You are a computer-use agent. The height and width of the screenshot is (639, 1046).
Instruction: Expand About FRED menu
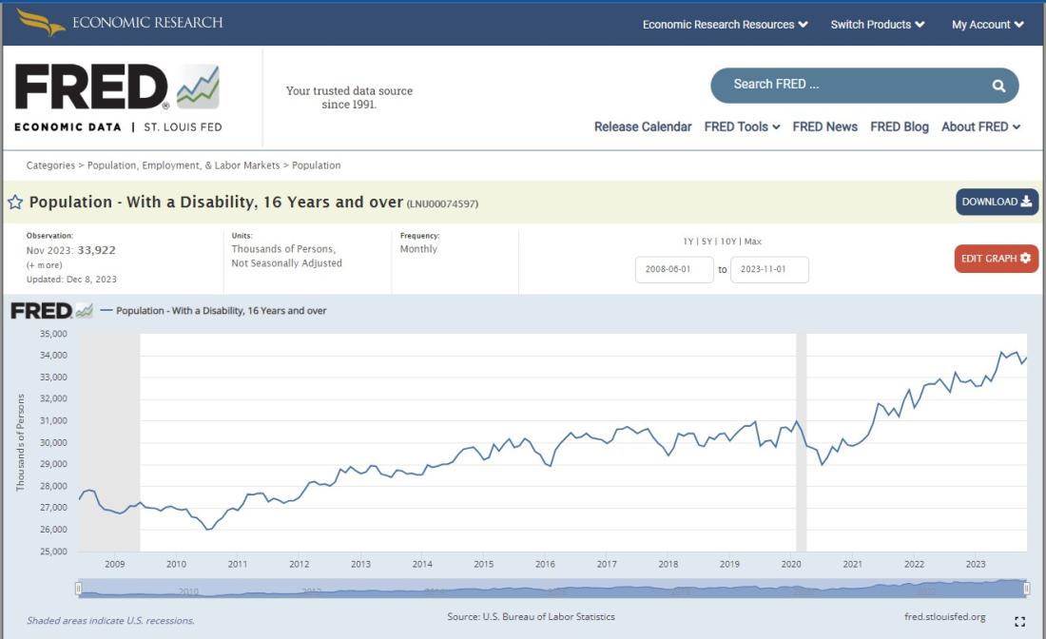pyautogui.click(x=980, y=126)
